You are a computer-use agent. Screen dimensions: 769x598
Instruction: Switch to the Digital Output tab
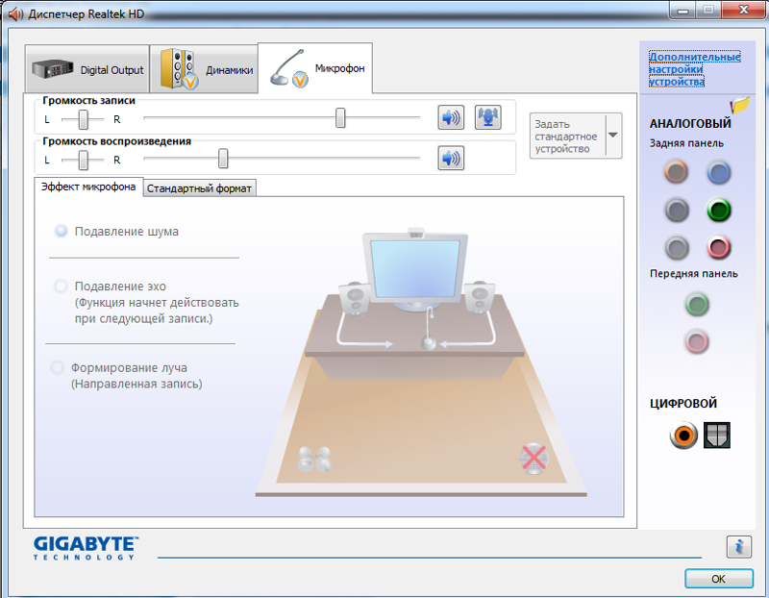[x=87, y=69]
